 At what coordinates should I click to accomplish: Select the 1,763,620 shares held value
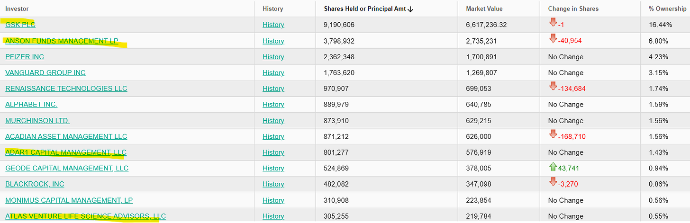coord(339,72)
